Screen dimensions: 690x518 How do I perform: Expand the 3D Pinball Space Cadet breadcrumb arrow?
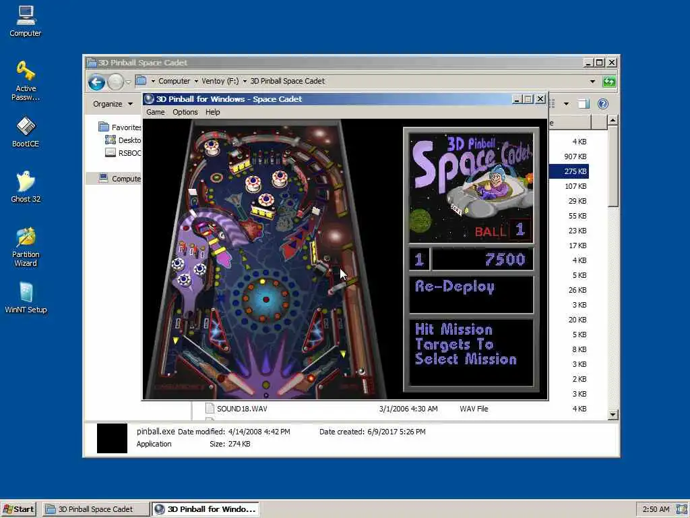pyautogui.click(x=245, y=81)
